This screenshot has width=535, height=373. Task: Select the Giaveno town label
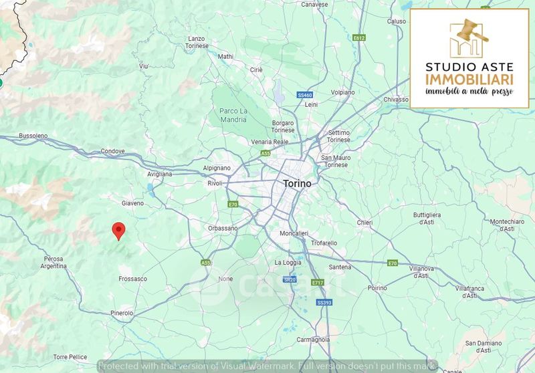[132, 203]
